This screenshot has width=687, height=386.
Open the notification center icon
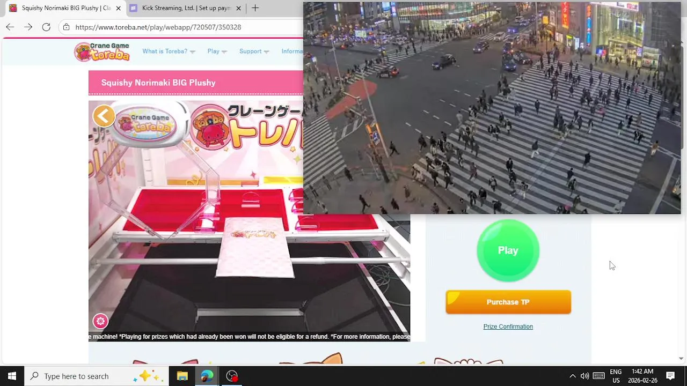670,376
